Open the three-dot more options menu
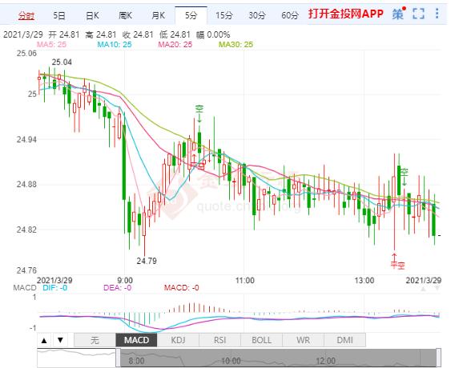This screenshot has width=451, height=368. 437,14
